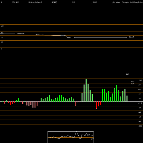Click the RSI value label 41.76
The width and height of the screenshot is (143, 143).
(132, 37)
